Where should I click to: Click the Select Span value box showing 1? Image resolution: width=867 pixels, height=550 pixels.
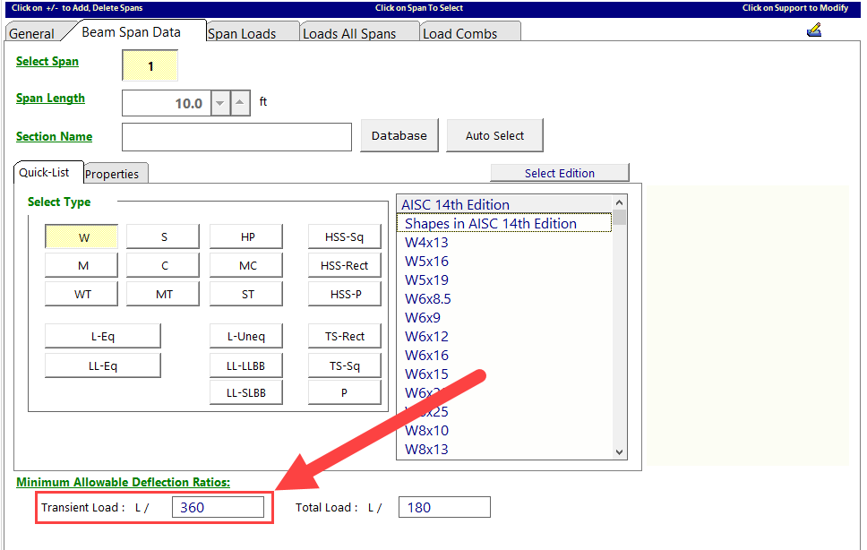click(150, 65)
